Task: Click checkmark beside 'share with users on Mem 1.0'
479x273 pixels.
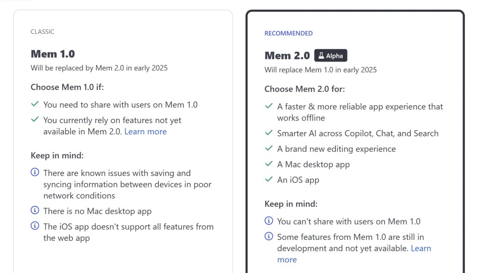Action: click(35, 104)
